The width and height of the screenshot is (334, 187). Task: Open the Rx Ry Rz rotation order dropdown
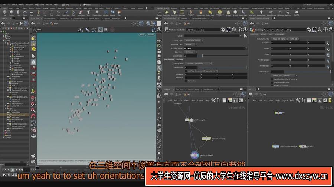294,39
